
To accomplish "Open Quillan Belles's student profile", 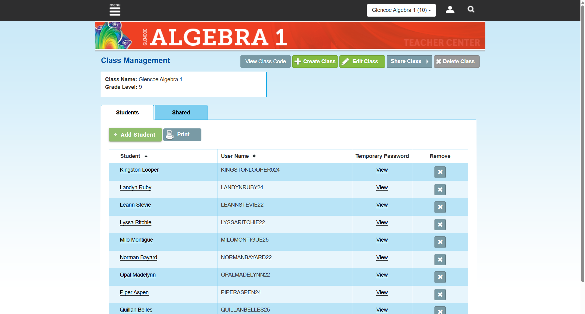I will 136,310.
